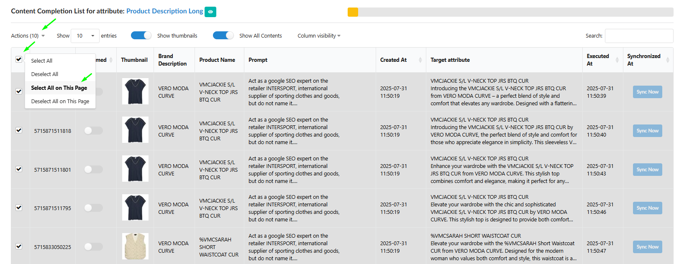Click the prompt text in row 5715871511795
Screen dimensions: 679x264
(294, 208)
